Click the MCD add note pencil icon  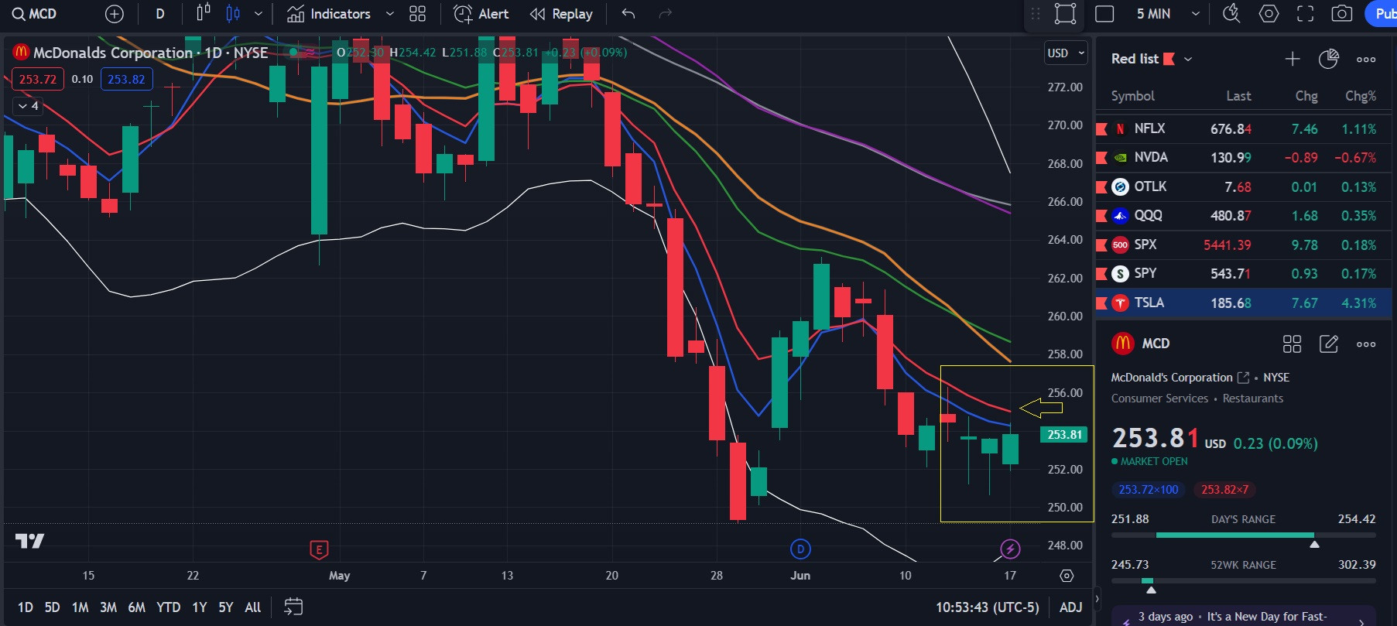click(1329, 344)
